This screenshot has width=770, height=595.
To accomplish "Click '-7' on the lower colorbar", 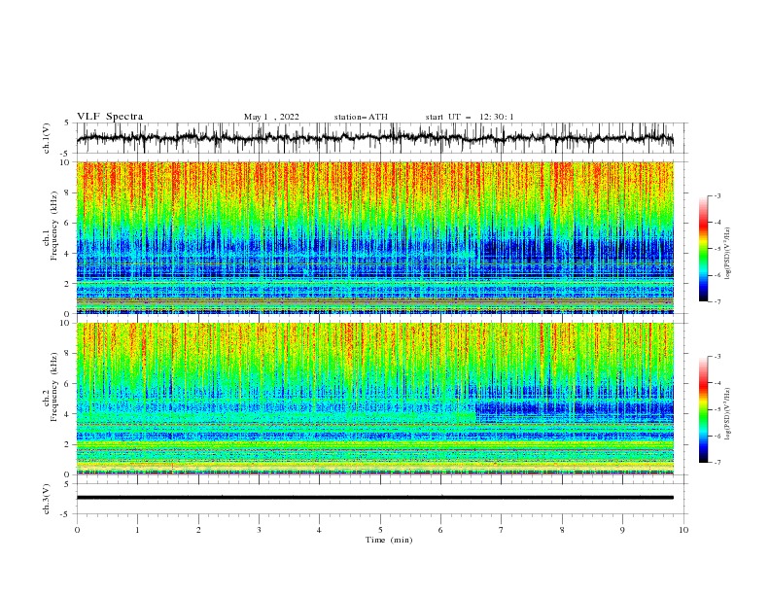I will [x=717, y=463].
